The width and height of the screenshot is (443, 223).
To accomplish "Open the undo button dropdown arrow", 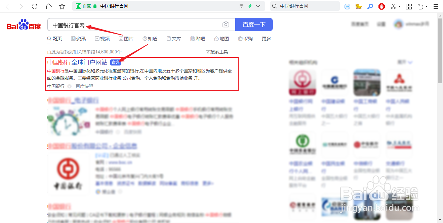I will click(x=426, y=6).
